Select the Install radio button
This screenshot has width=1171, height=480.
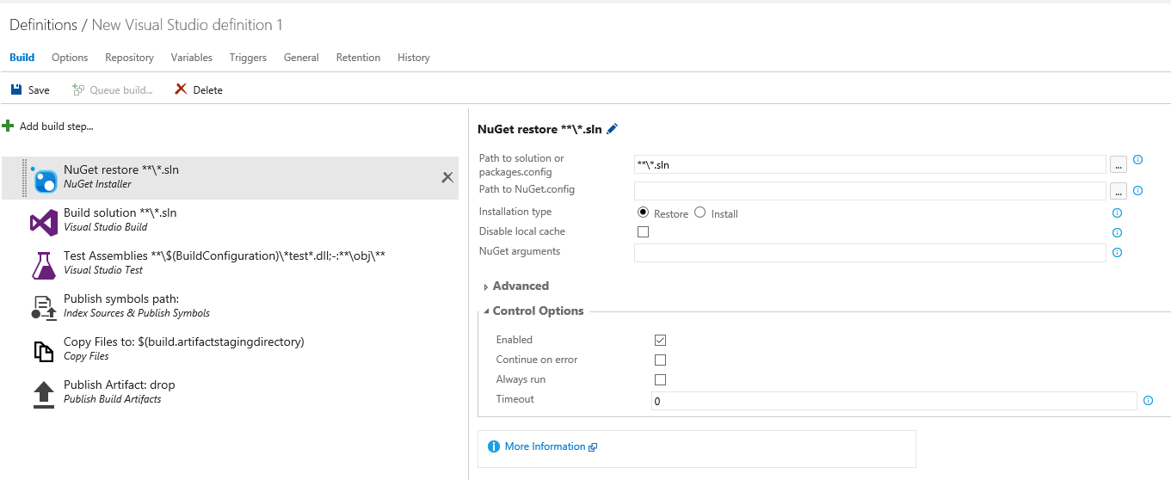pos(700,212)
